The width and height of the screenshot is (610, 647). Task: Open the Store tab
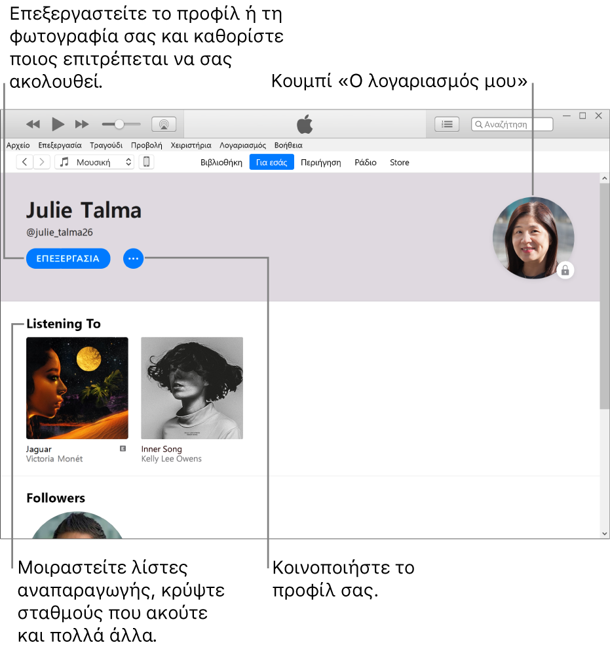(x=400, y=163)
